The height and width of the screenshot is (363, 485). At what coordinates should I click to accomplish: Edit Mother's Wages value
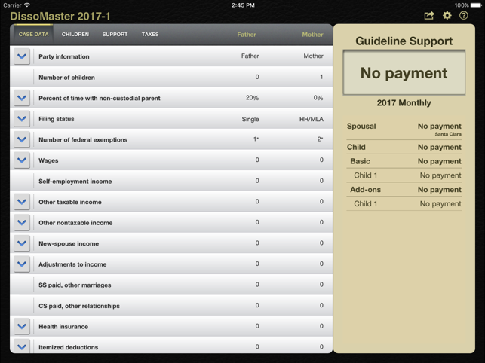(x=321, y=160)
